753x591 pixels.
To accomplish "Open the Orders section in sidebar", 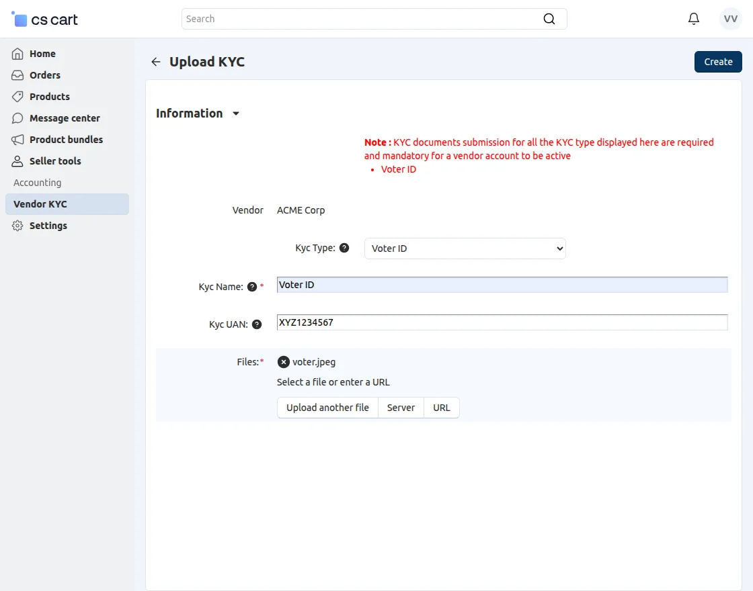I will coord(46,75).
